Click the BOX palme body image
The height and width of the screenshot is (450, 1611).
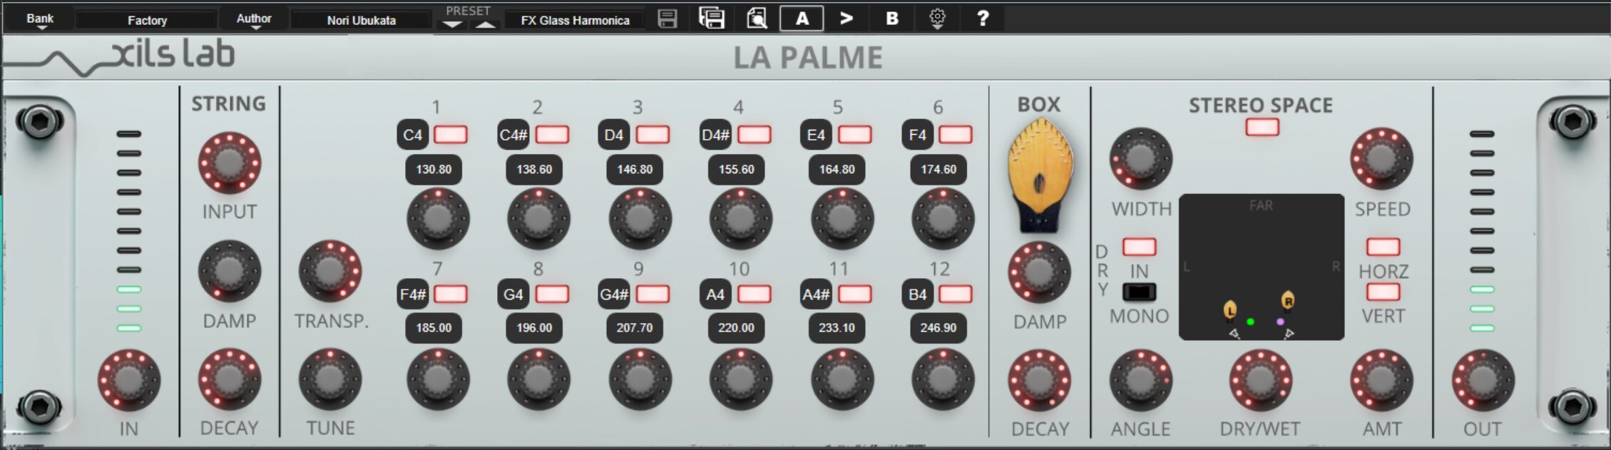[1040, 175]
